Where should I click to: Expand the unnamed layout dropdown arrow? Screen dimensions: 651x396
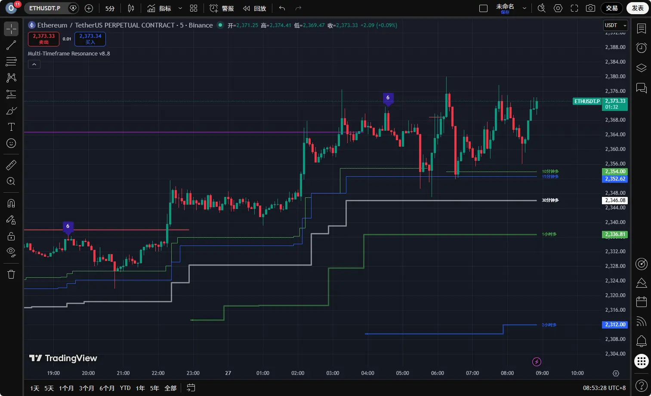[525, 8]
